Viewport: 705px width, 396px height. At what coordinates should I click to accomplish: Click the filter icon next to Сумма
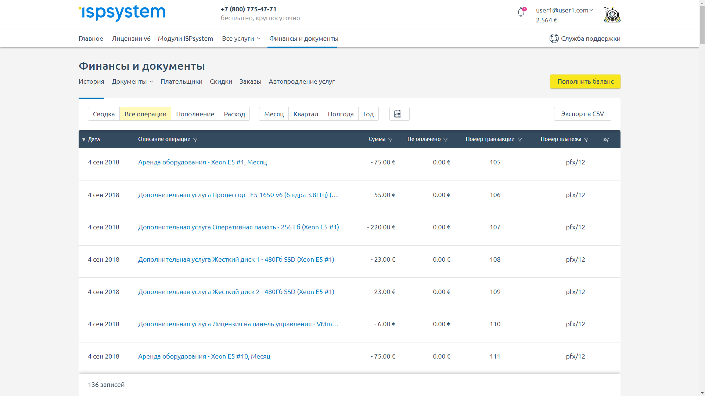point(391,139)
